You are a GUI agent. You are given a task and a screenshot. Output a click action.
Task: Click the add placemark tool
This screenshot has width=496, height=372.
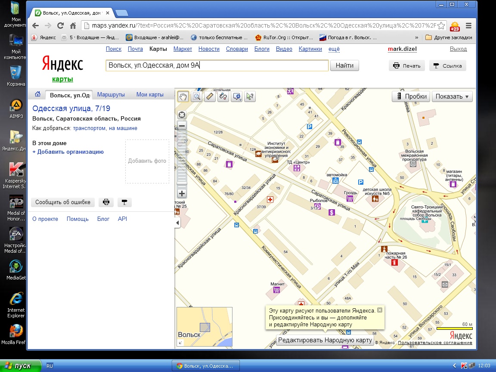[237, 96]
